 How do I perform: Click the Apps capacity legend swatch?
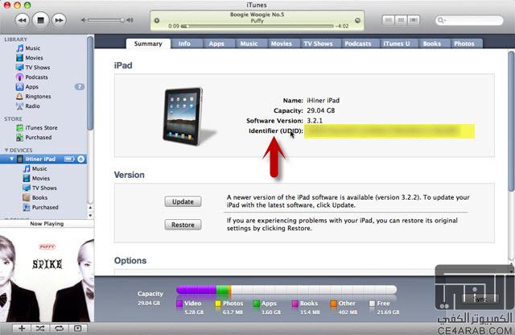click(257, 304)
